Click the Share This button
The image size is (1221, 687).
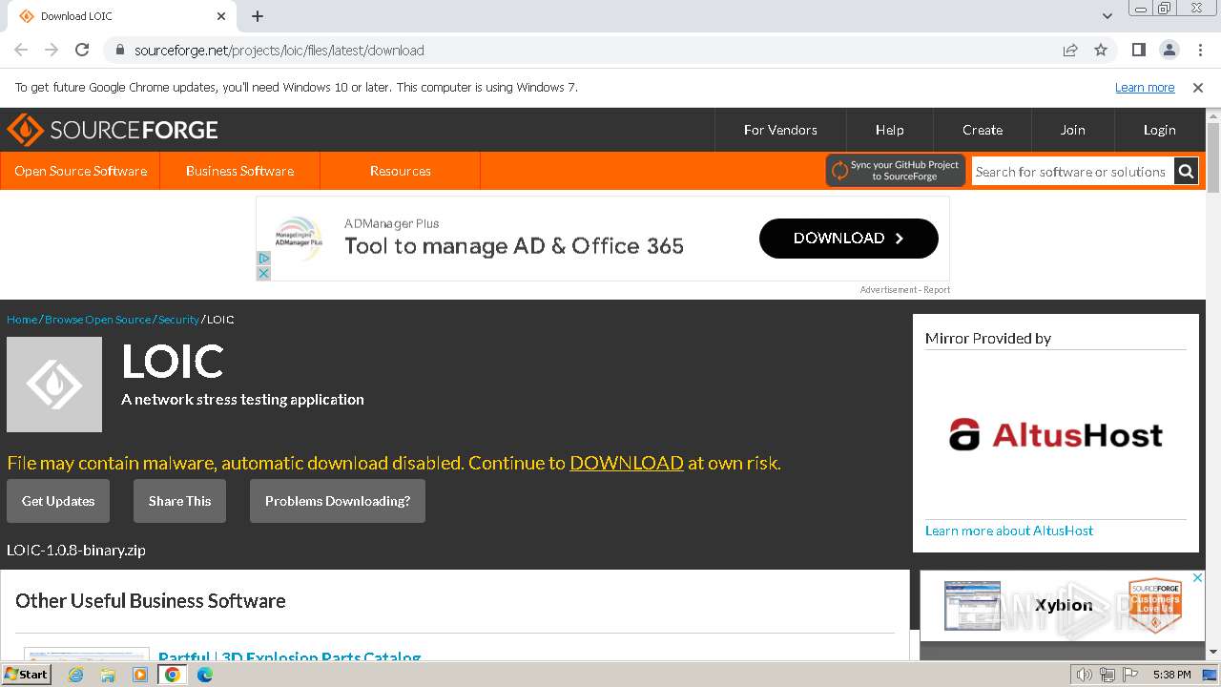pyautogui.click(x=179, y=501)
